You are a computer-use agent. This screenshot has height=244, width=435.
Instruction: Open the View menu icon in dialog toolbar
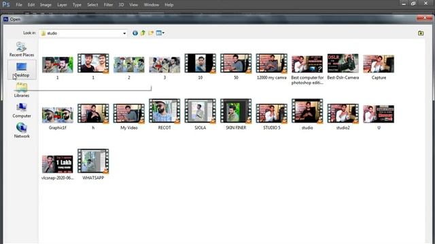point(160,33)
